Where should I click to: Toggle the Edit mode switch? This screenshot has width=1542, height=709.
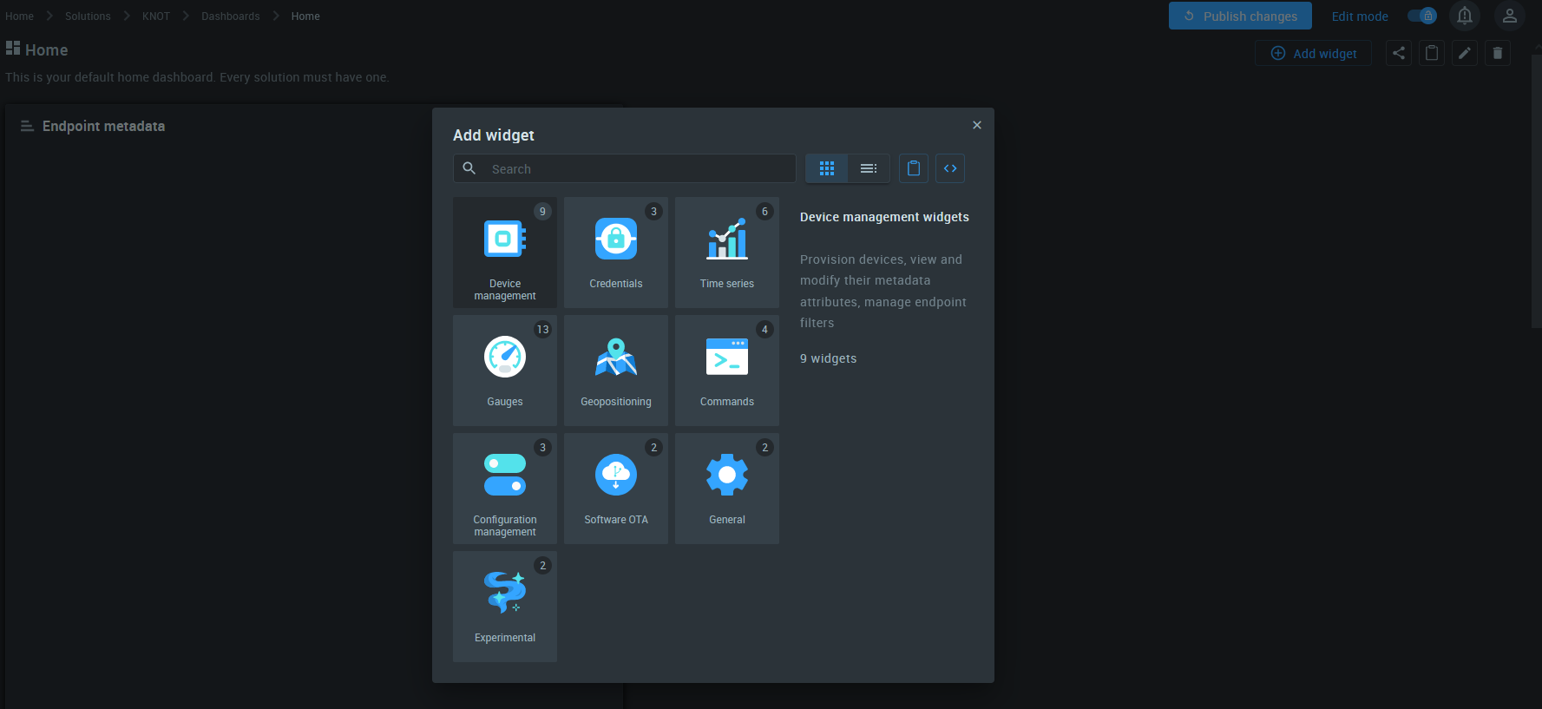pos(1421,16)
